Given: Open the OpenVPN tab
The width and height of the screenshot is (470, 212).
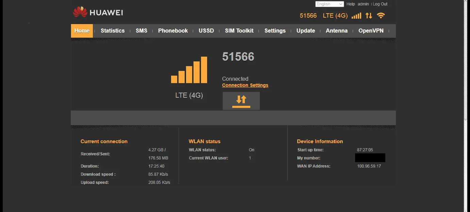Looking at the screenshot, I should pyautogui.click(x=371, y=31).
